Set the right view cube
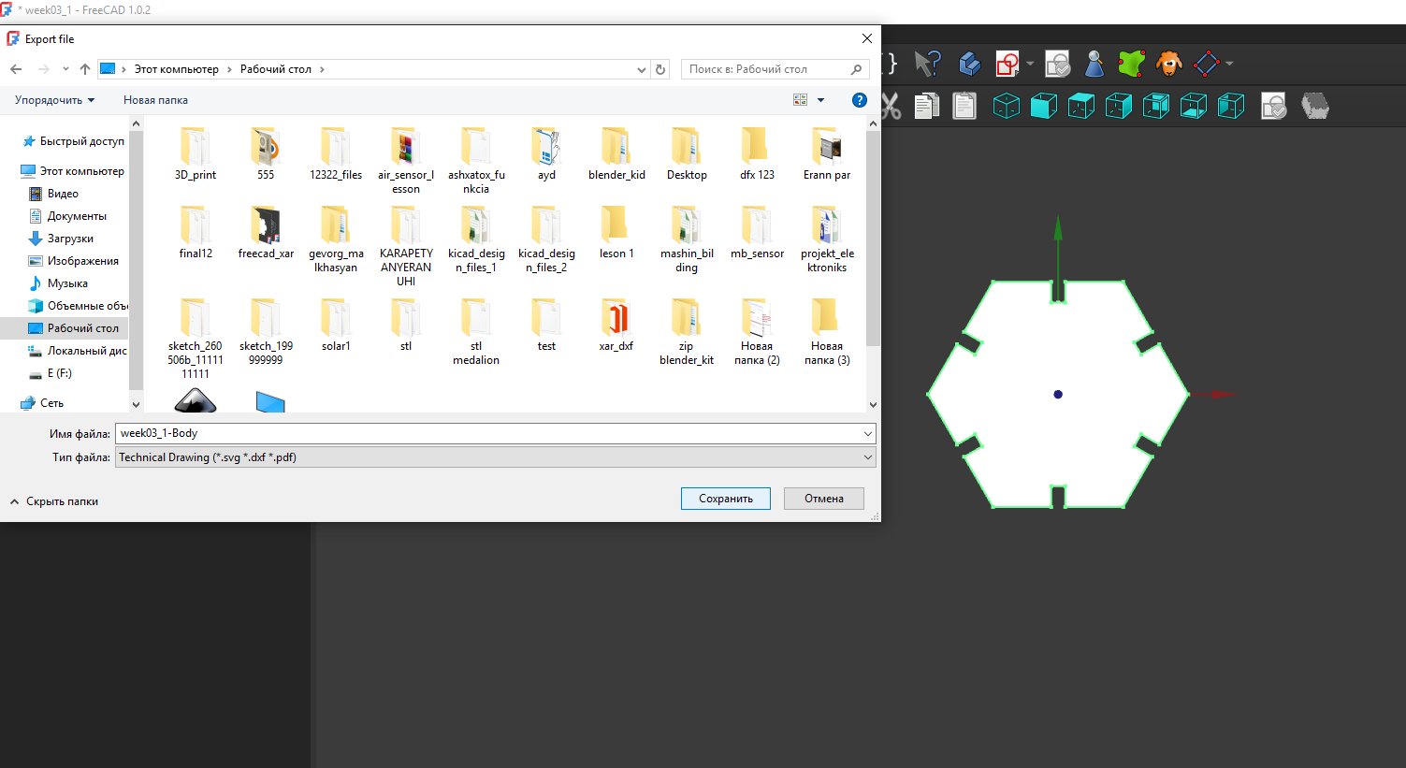This screenshot has width=1406, height=768. pos(1119,106)
